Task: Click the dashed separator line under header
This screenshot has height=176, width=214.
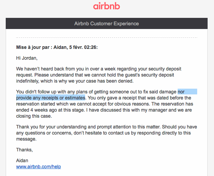Action: 107,37
